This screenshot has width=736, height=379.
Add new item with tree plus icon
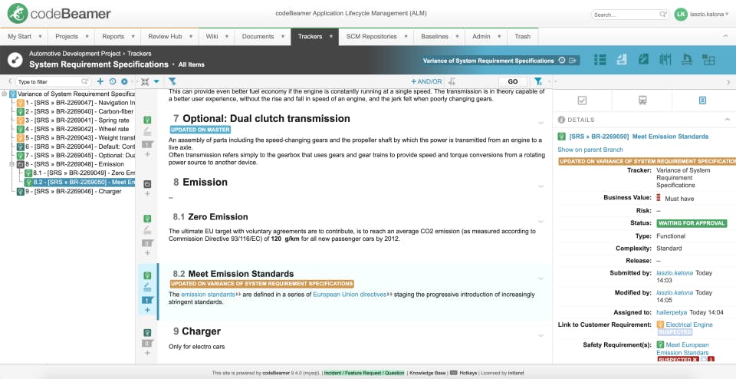pyautogui.click(x=100, y=82)
